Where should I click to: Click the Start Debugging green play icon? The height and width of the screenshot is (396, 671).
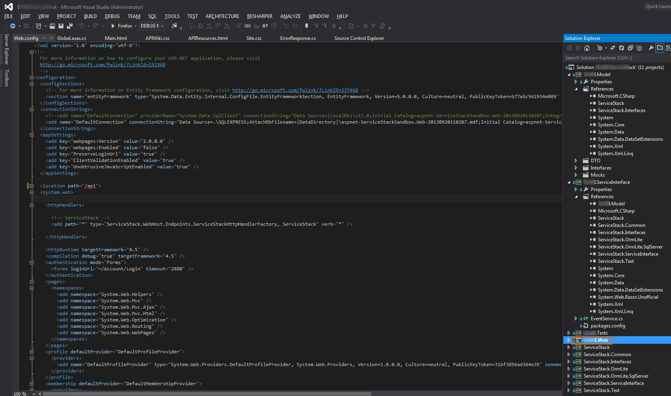113,26
